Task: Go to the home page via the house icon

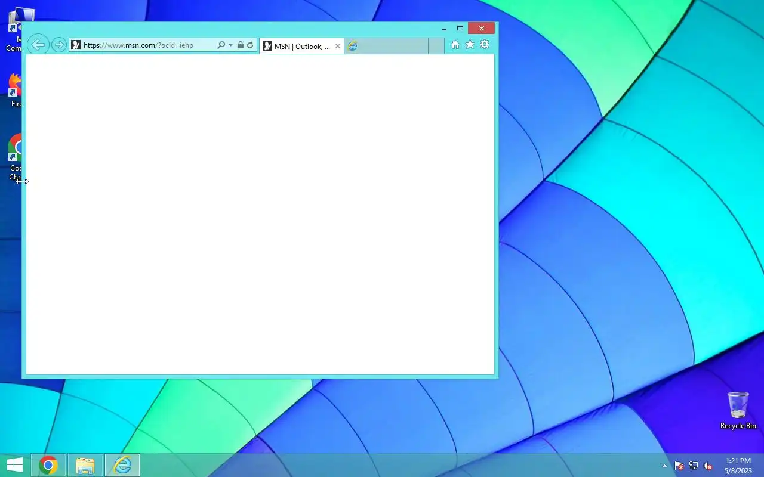Action: point(455,45)
